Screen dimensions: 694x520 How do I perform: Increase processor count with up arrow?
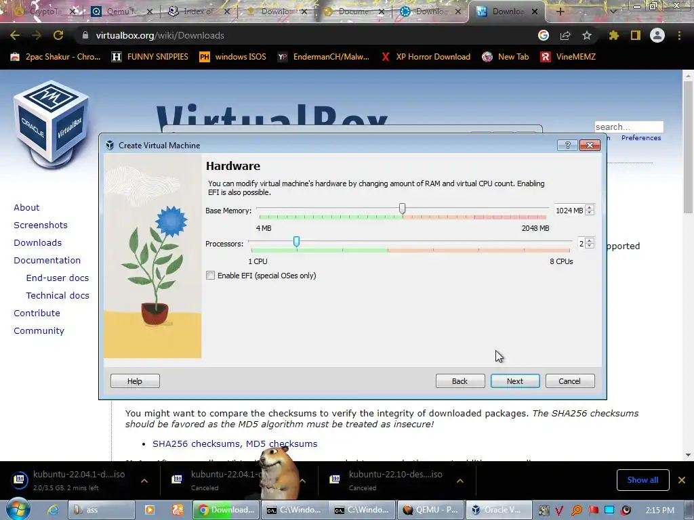coord(589,241)
